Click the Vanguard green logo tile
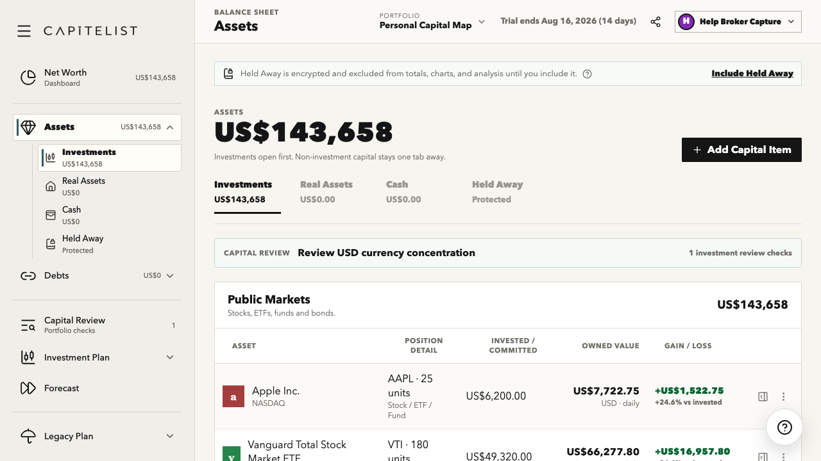The image size is (821, 461). point(232,454)
